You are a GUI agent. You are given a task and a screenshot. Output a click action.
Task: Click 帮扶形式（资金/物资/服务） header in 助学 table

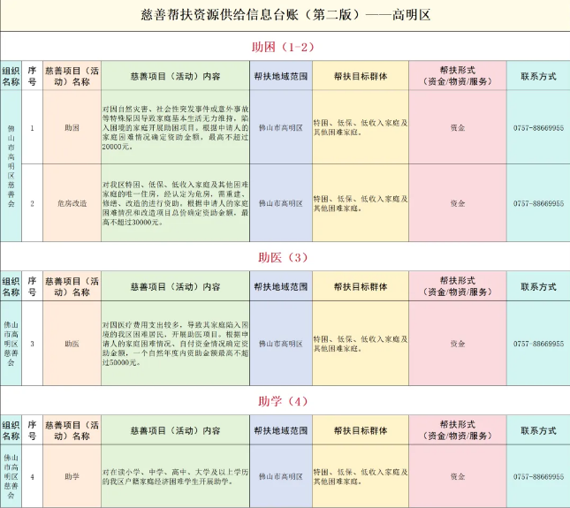pos(458,430)
